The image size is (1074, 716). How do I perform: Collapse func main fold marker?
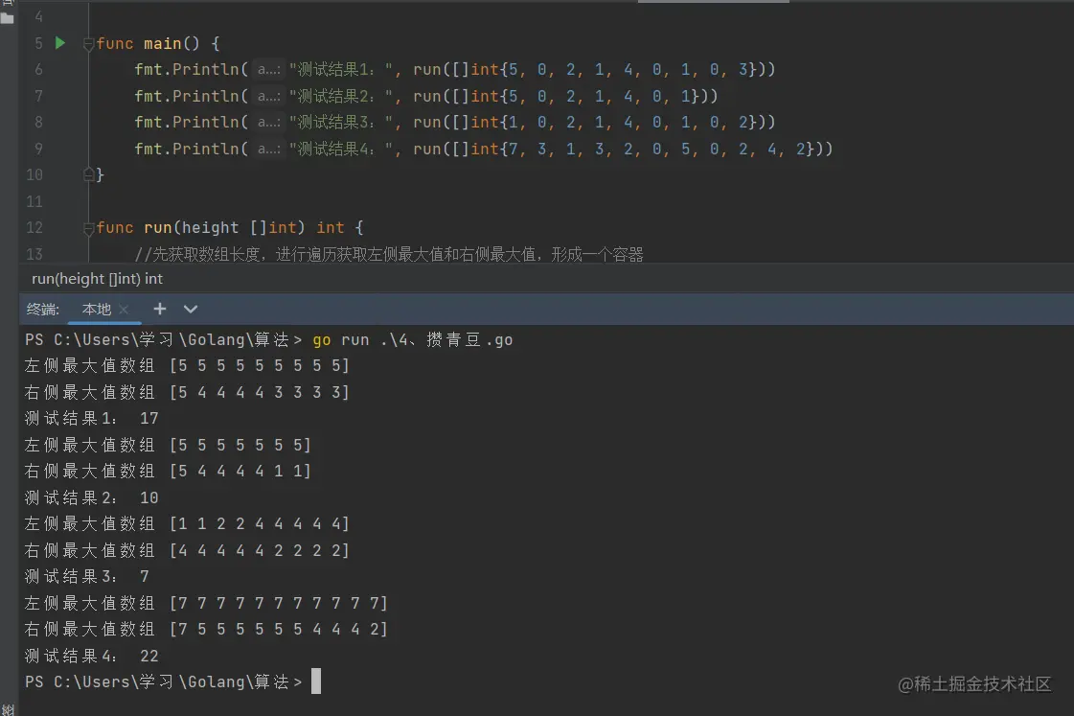[88, 44]
